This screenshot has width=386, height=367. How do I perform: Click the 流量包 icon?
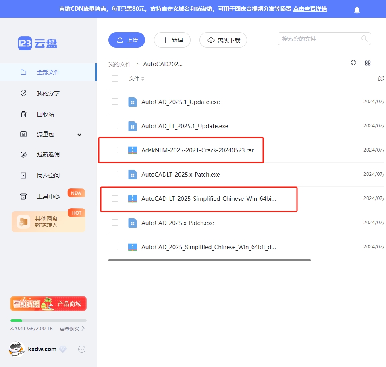[x=23, y=134]
